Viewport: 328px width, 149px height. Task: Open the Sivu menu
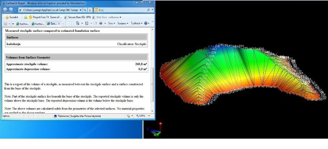coord(111,23)
